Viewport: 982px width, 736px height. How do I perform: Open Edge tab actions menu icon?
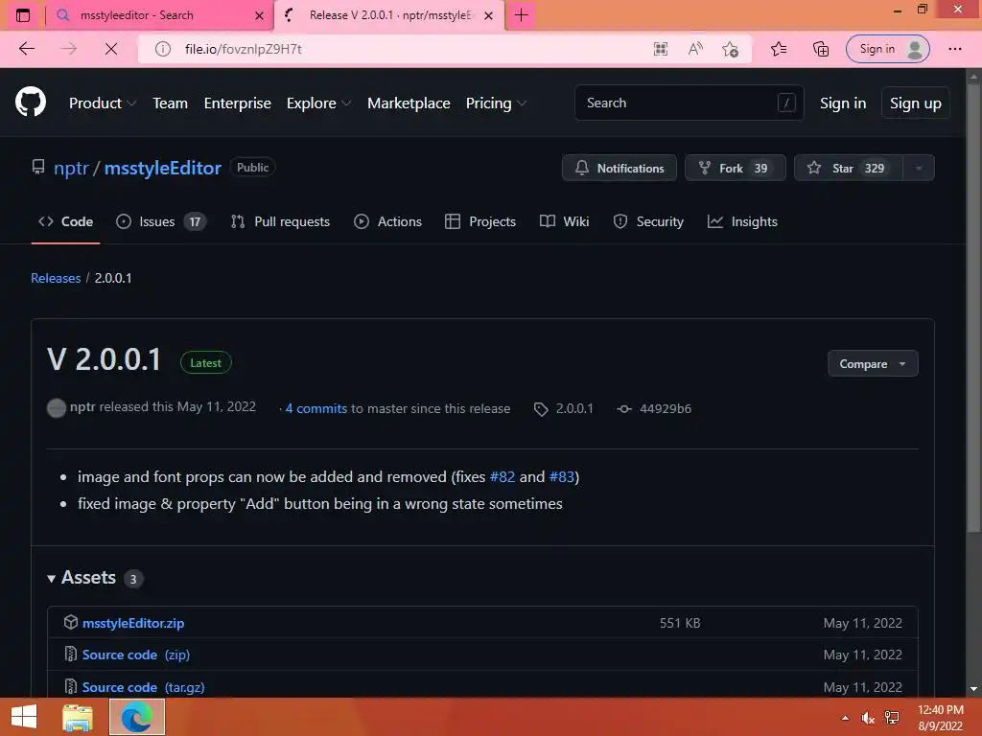coord(23,15)
